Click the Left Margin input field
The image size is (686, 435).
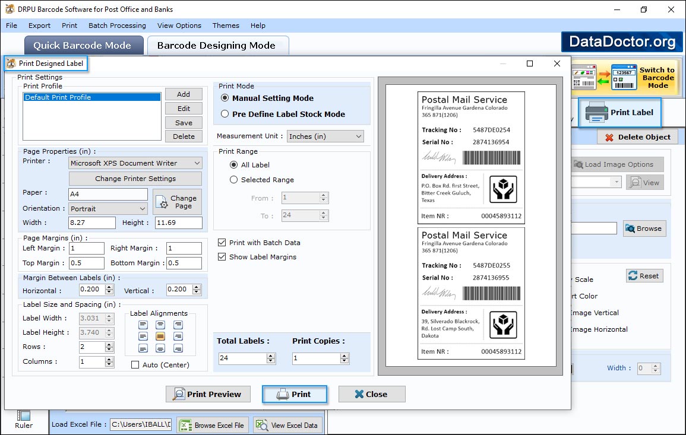pos(87,248)
